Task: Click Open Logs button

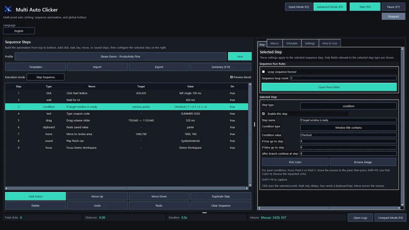Action: tap(360, 218)
